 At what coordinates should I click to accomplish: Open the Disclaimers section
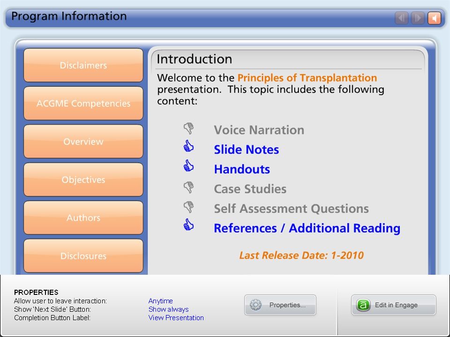click(x=83, y=66)
